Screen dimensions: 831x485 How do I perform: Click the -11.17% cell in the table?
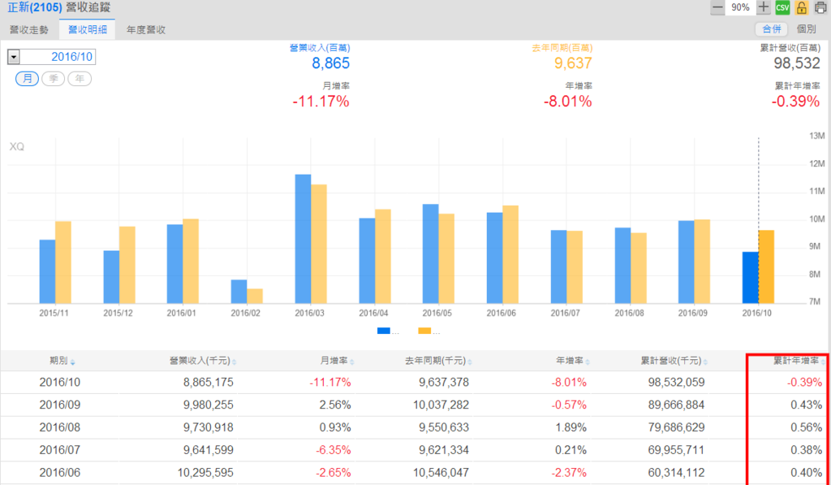pos(330,382)
